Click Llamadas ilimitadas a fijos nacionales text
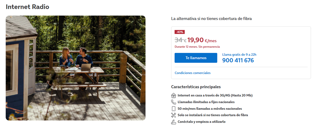Screen dimensions: 313x126 pyautogui.click(x=206, y=102)
